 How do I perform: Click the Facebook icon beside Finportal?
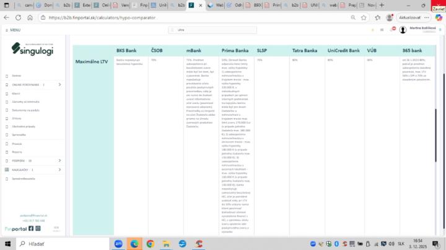(x=31, y=228)
